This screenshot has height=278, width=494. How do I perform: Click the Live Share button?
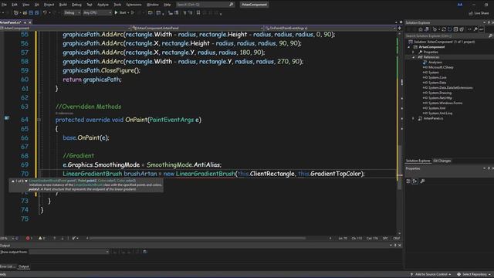[479, 13]
